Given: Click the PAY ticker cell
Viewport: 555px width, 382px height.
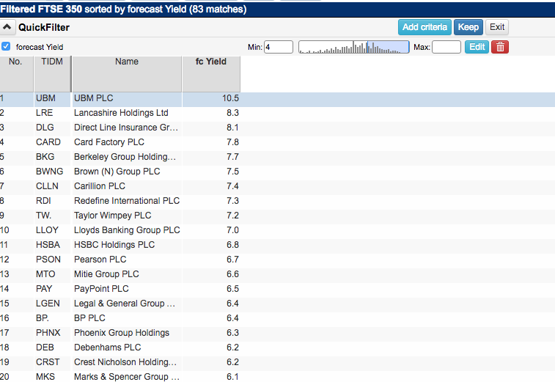Looking at the screenshot, I should (52, 289).
